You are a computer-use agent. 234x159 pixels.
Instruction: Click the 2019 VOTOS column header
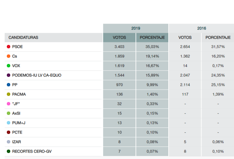tap(119, 37)
